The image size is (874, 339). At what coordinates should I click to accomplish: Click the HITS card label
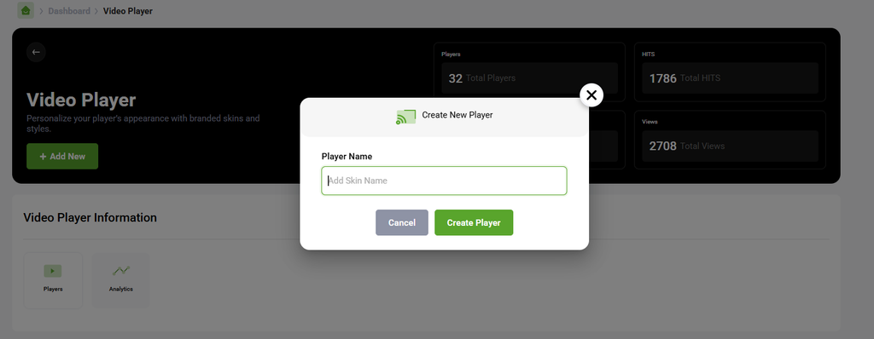pos(649,55)
